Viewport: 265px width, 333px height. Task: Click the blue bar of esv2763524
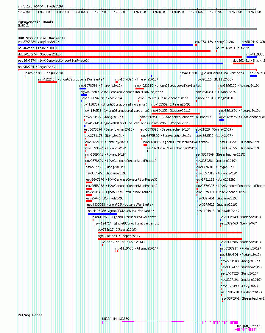105,45
